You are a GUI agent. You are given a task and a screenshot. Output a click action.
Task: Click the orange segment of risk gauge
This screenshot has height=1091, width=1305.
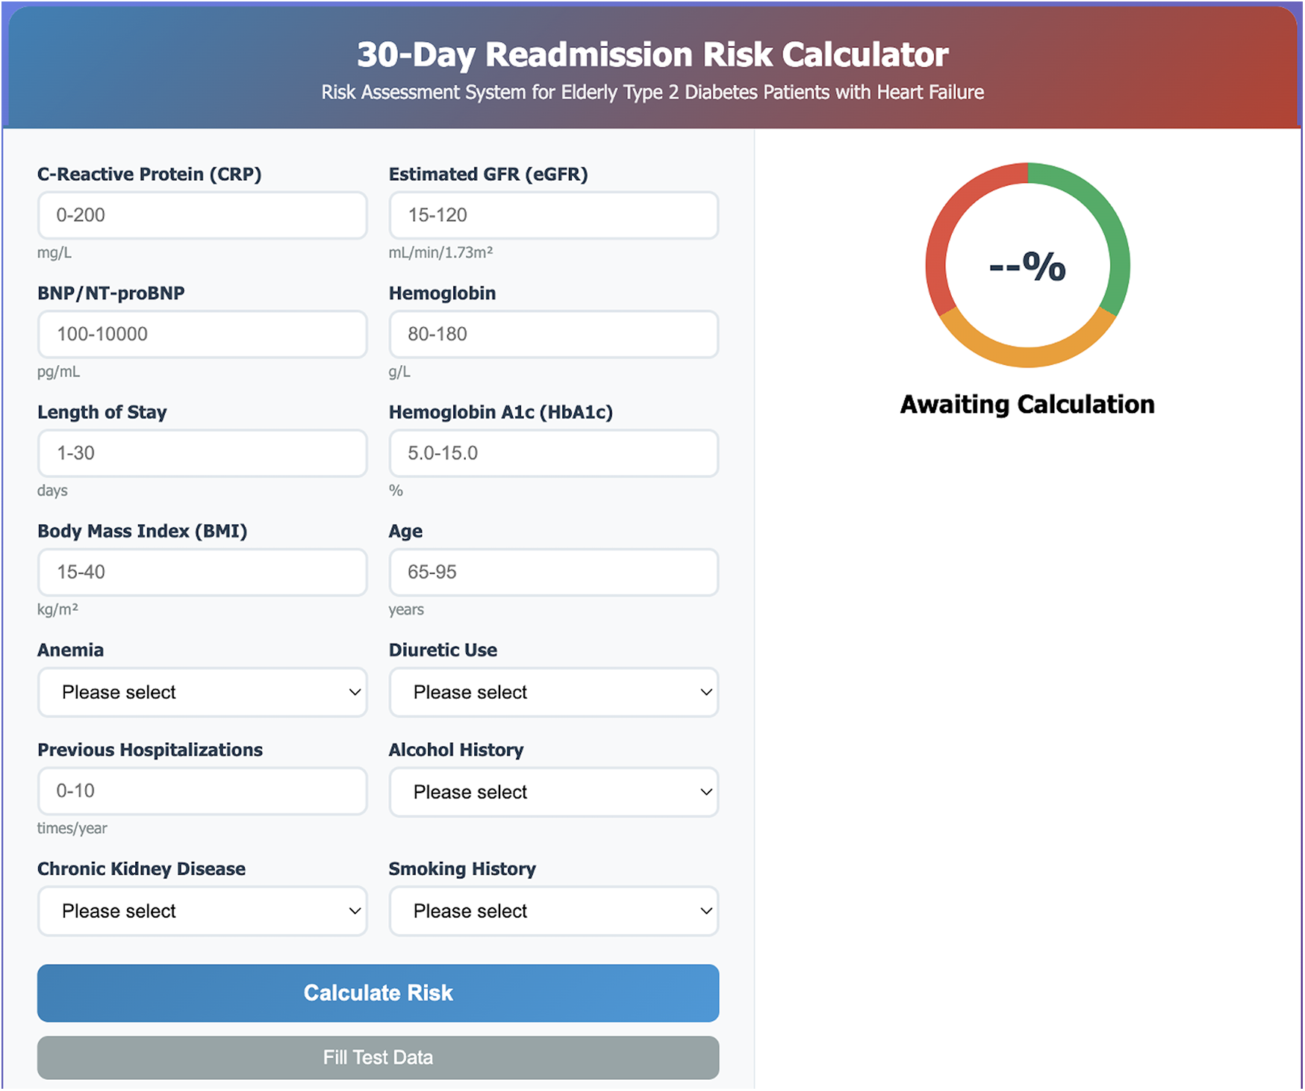[x=1028, y=357]
